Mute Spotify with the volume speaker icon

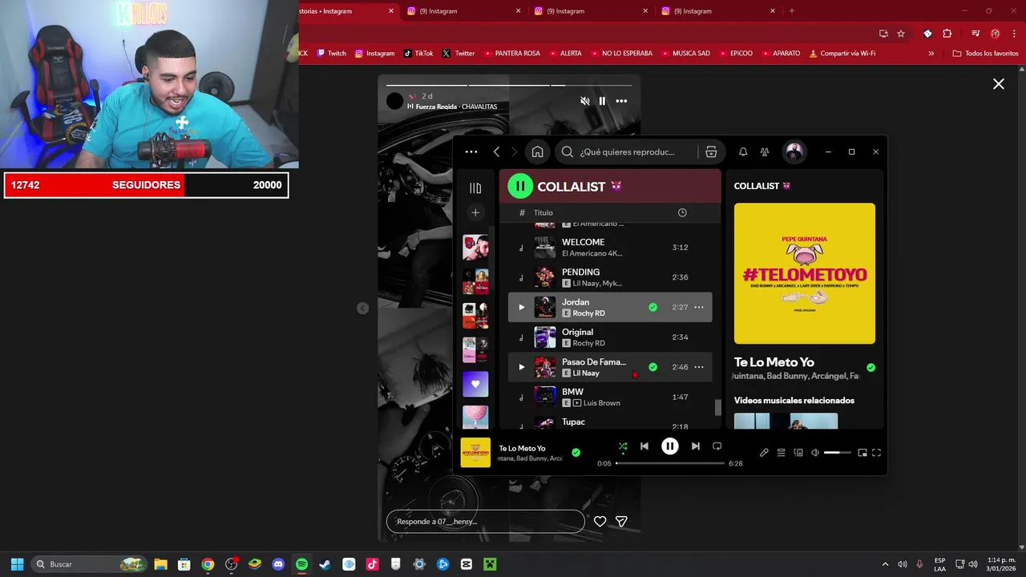point(815,453)
